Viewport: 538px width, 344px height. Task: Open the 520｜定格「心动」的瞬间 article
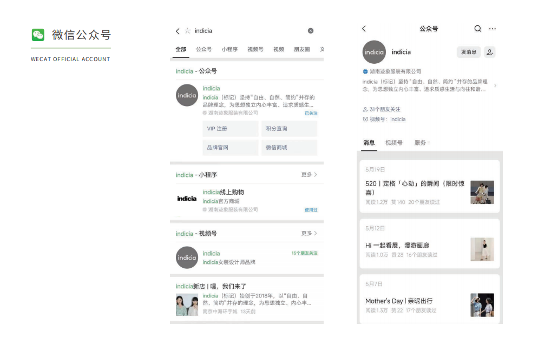point(415,188)
